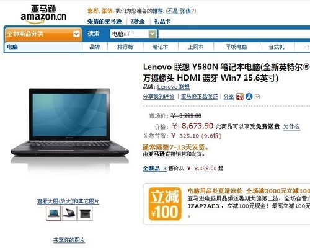Click the Lenovo 联想 brand link

[174, 87]
